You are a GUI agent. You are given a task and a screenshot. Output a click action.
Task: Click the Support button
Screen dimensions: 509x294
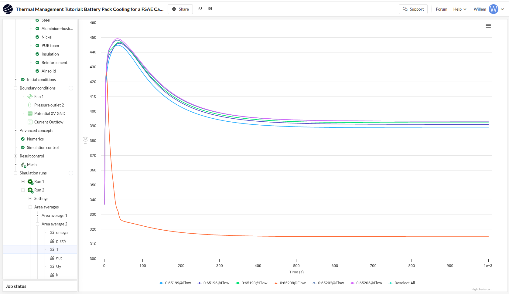coord(413,9)
